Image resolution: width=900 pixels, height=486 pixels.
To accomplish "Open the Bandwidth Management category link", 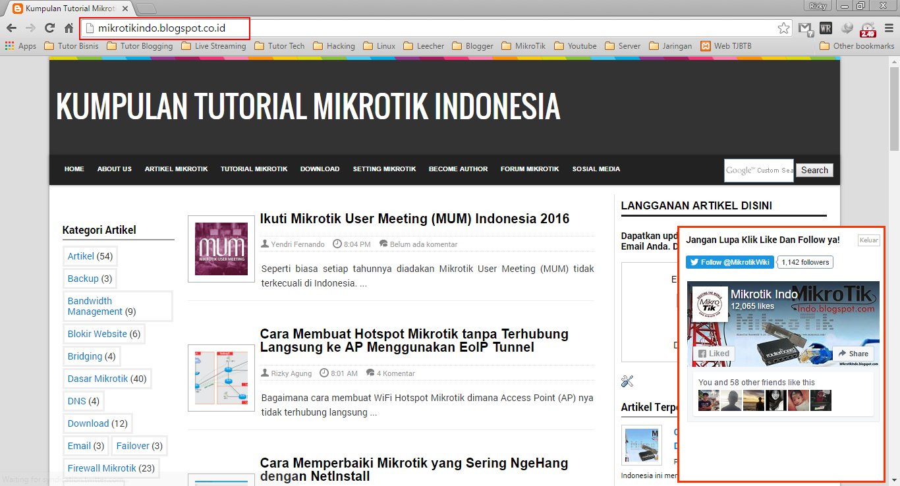I will pos(95,306).
